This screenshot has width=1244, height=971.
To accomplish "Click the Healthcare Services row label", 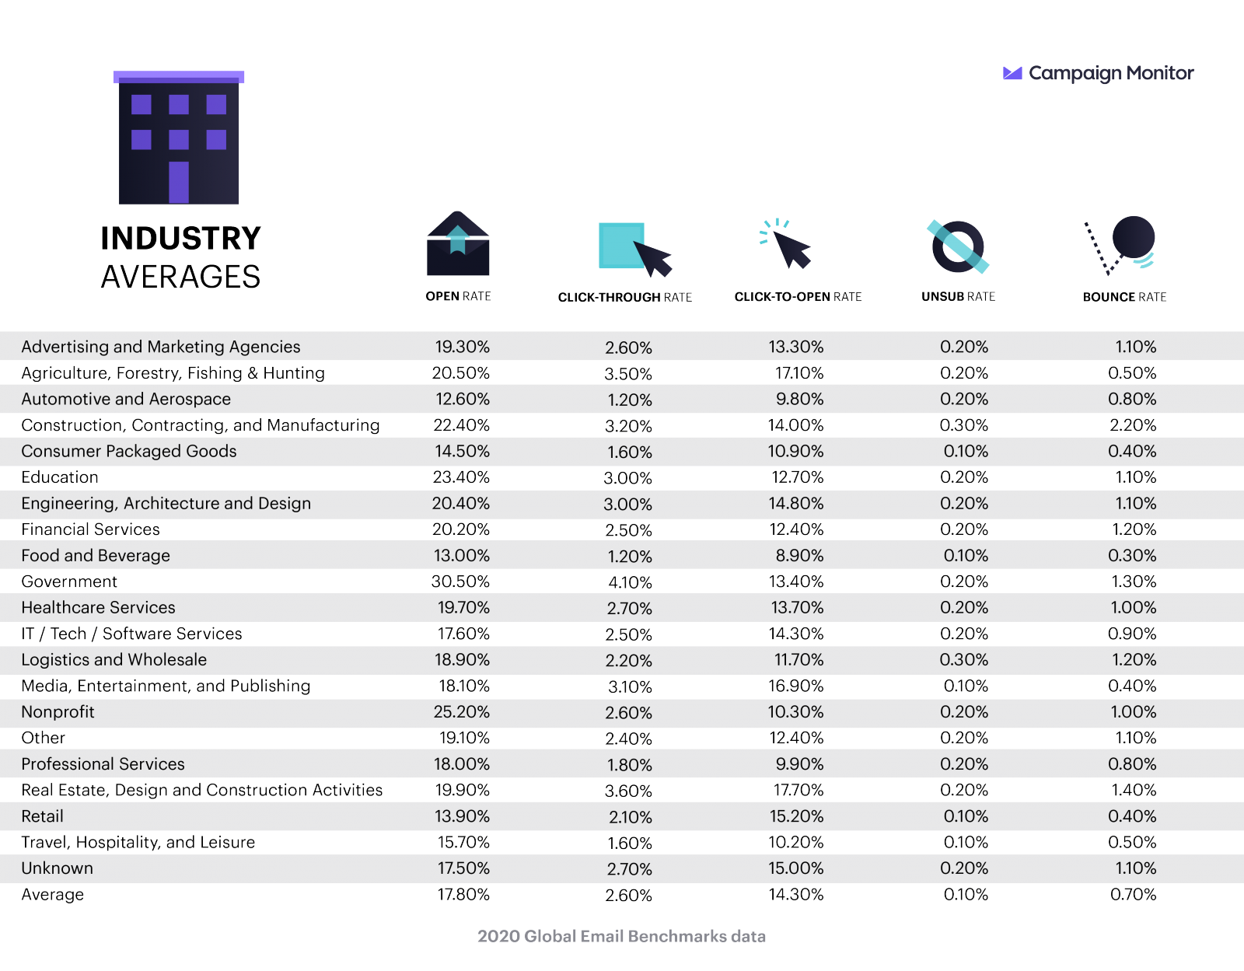I will coord(98,607).
